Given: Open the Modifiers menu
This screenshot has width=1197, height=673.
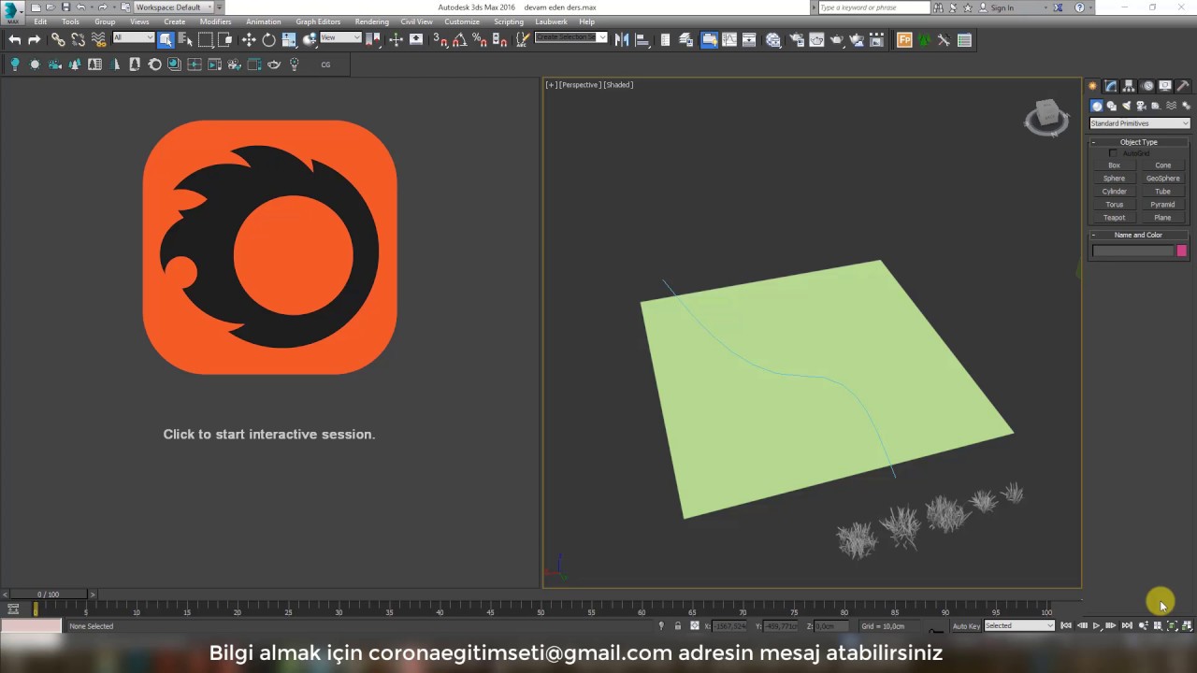Looking at the screenshot, I should click(x=215, y=21).
